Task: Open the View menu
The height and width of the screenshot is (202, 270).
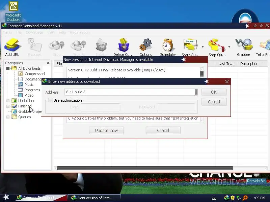Action: point(51,32)
